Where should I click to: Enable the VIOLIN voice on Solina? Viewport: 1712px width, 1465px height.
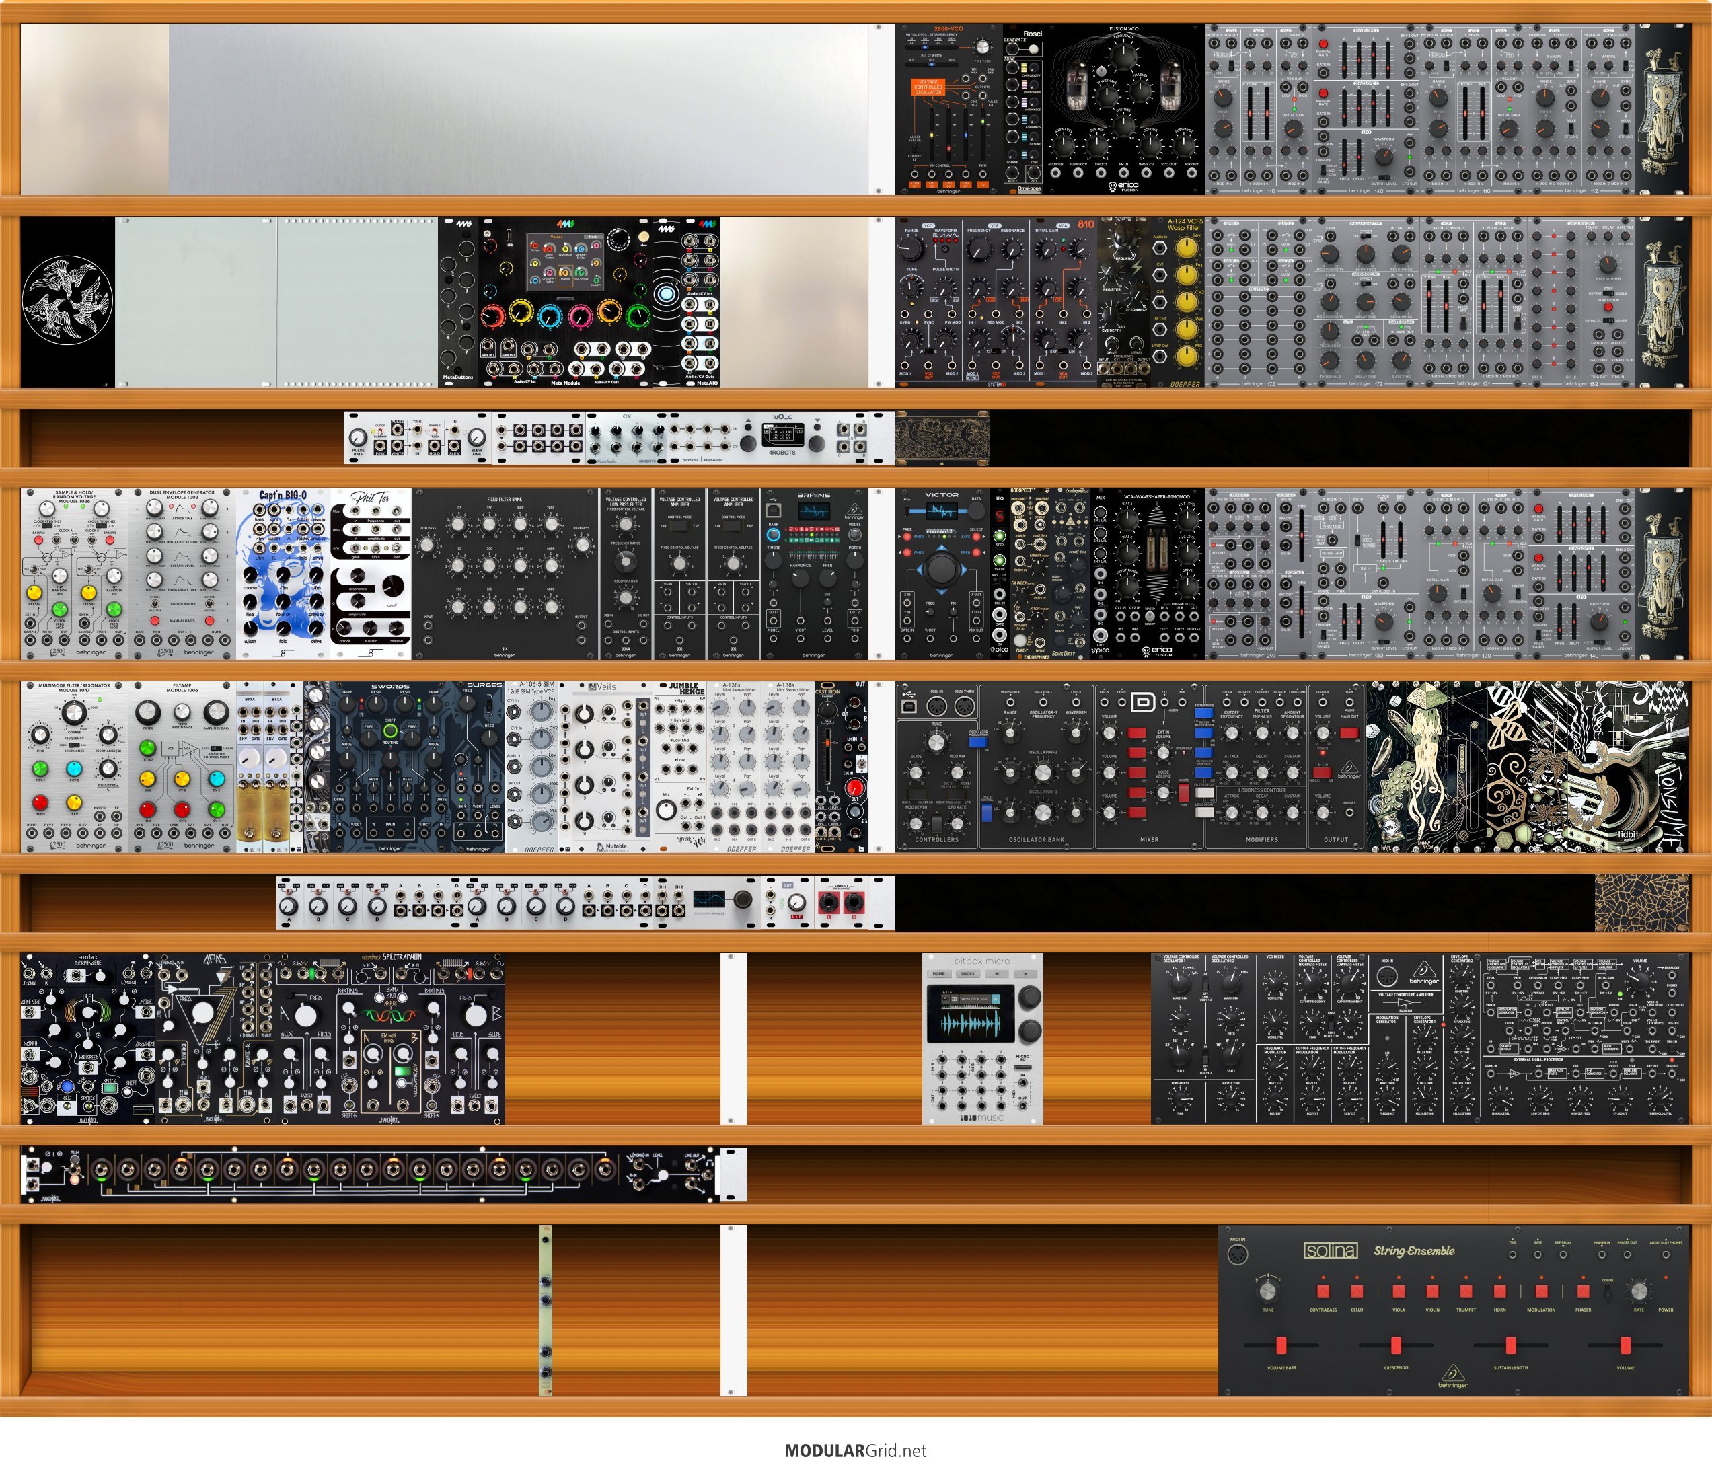tap(1432, 1291)
